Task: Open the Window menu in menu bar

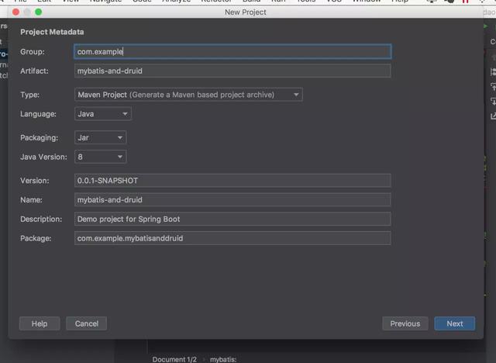Action: [x=367, y=2]
